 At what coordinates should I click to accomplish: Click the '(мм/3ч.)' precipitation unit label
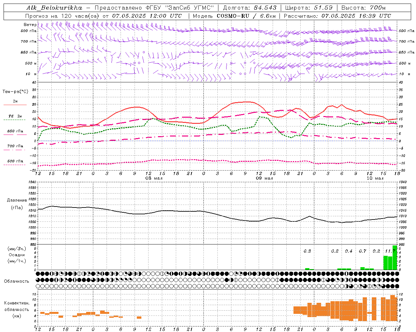(17, 249)
